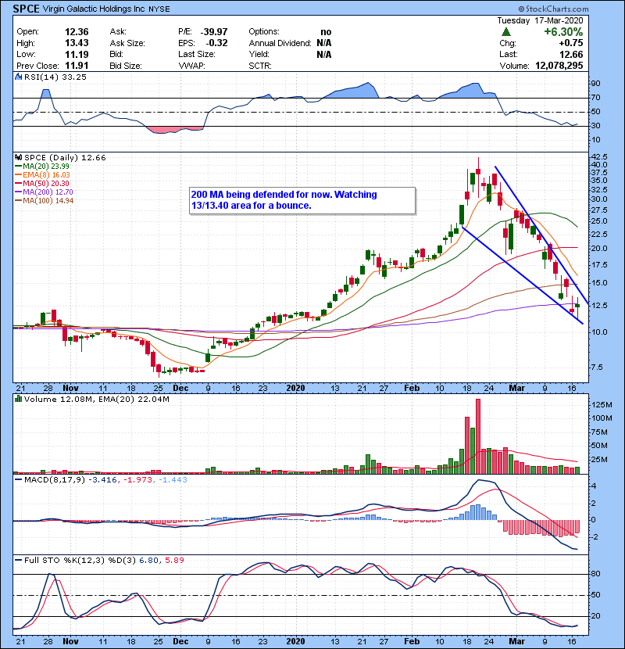The height and width of the screenshot is (649, 625).
Task: Click the EPS value -0.32
Action: coord(216,43)
